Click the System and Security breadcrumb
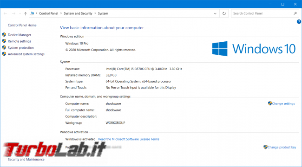 coord(78,13)
